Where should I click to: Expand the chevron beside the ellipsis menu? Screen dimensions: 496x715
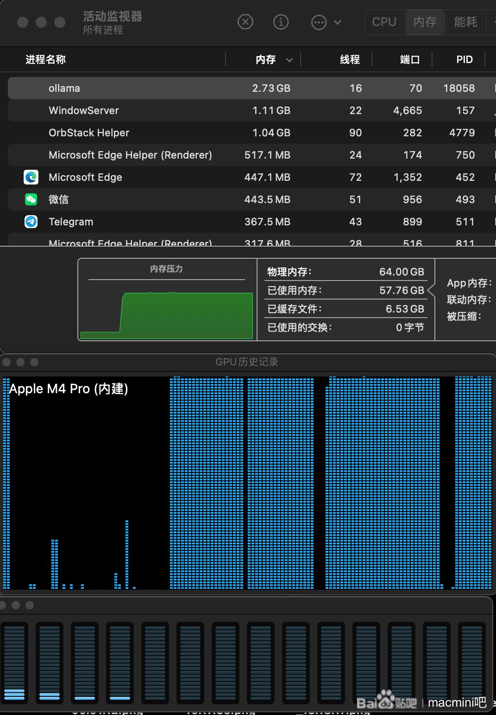(338, 22)
